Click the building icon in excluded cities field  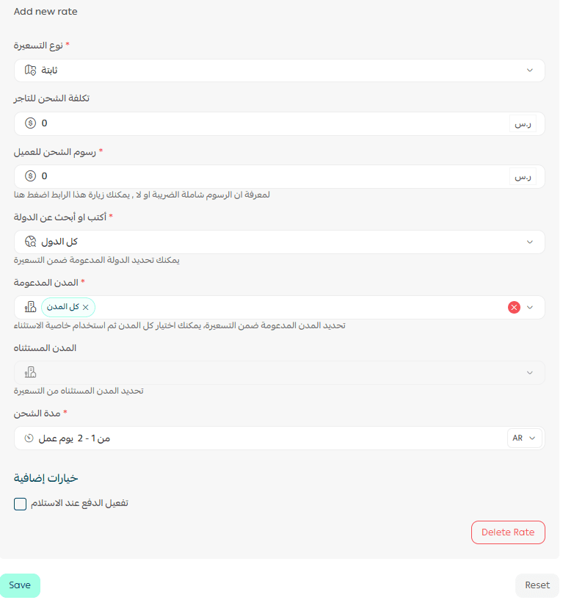click(x=30, y=372)
